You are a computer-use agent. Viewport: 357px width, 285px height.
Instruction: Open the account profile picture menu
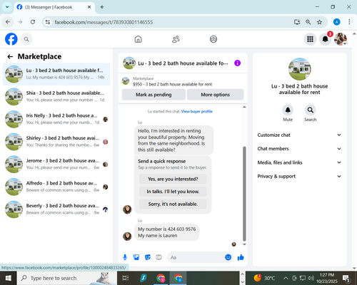(x=341, y=39)
